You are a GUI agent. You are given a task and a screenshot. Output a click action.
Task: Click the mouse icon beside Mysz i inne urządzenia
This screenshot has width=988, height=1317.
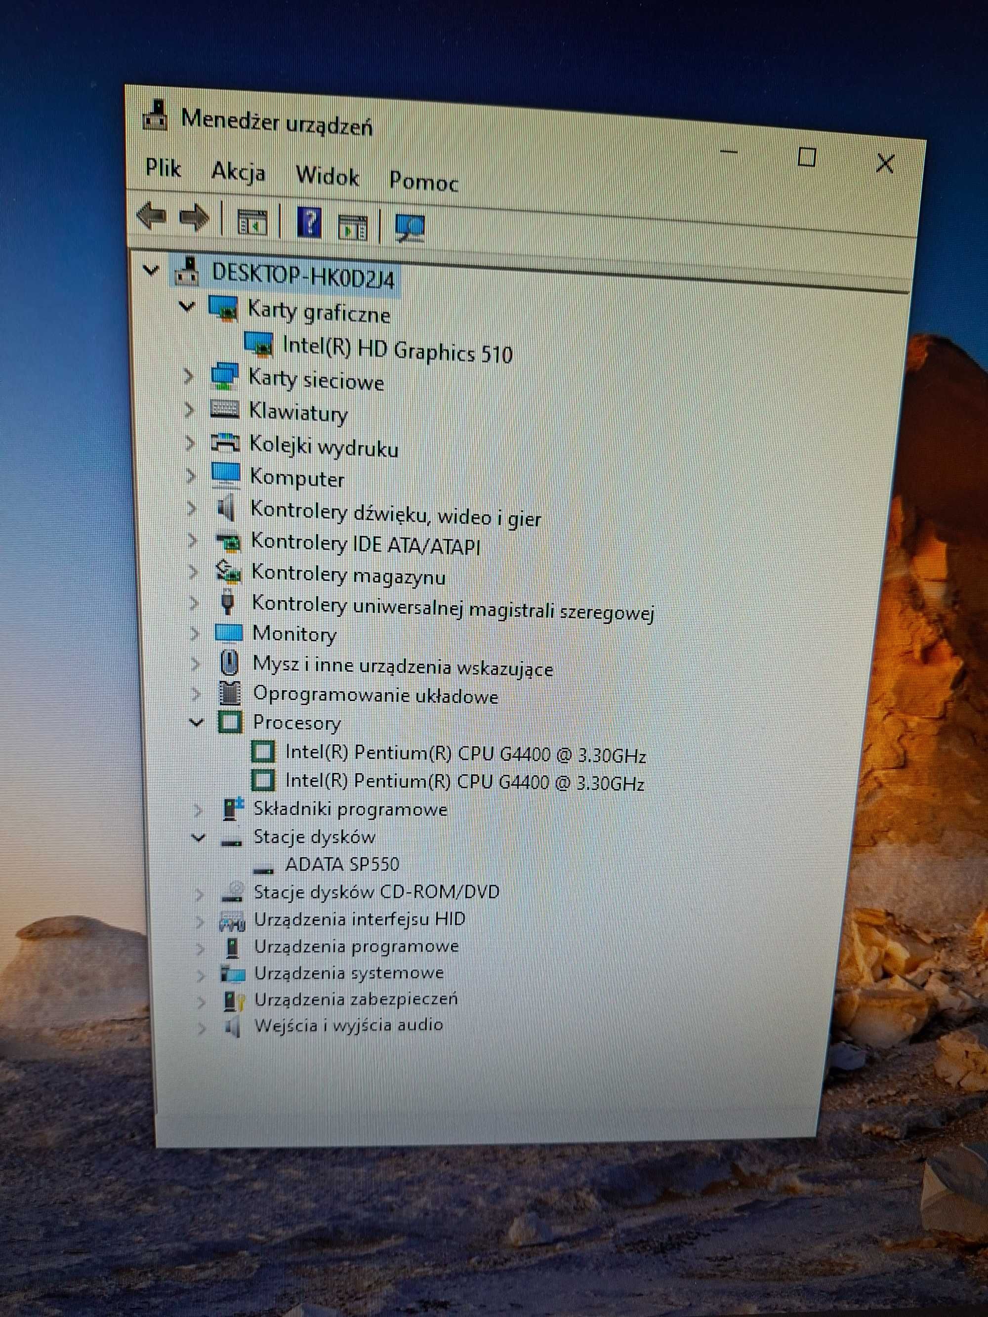229,663
